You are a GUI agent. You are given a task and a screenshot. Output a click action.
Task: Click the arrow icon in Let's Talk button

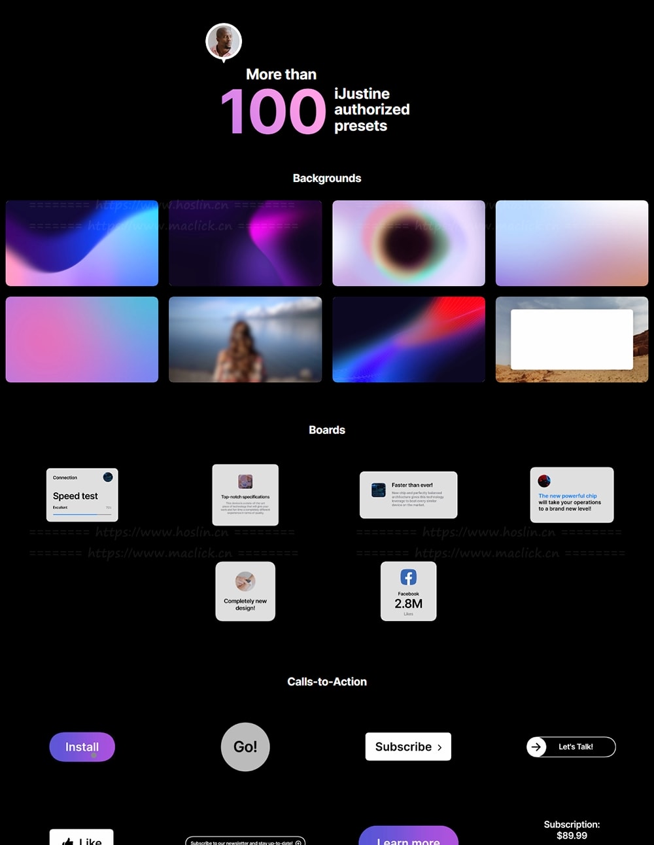(x=536, y=747)
